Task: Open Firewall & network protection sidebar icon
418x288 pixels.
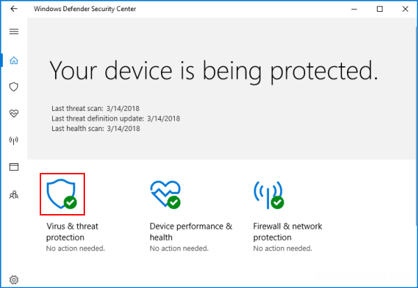Action: click(x=14, y=140)
